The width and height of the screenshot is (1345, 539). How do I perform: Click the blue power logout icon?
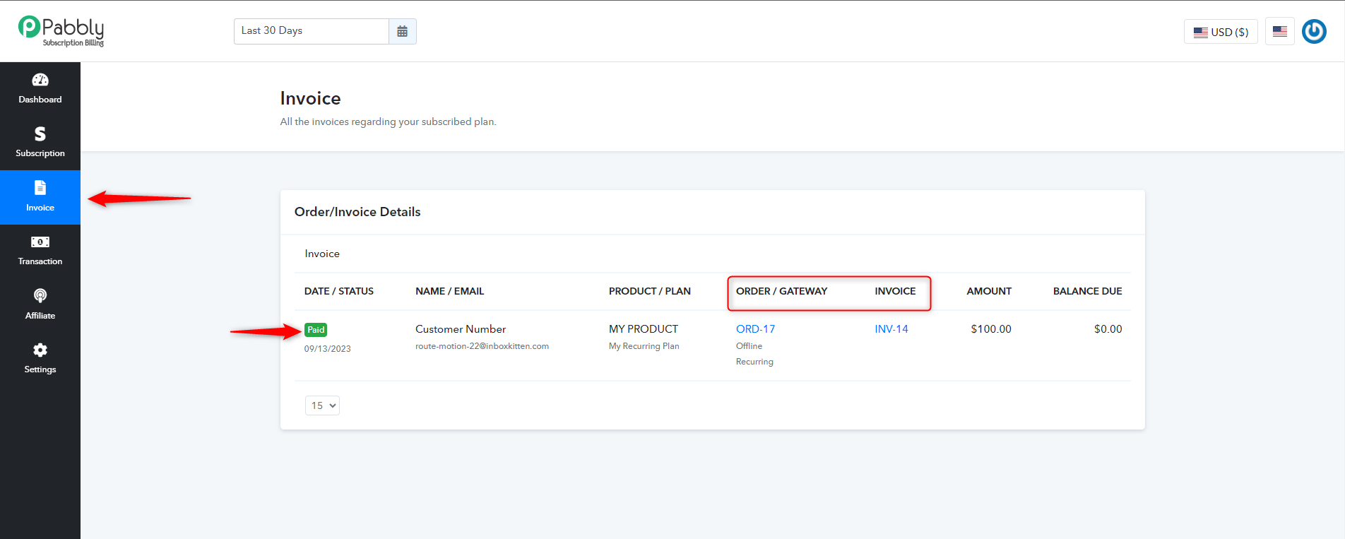point(1314,31)
